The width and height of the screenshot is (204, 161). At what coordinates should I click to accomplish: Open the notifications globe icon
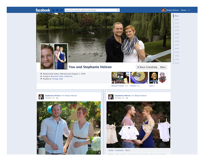pyautogui.click(x=61, y=10)
